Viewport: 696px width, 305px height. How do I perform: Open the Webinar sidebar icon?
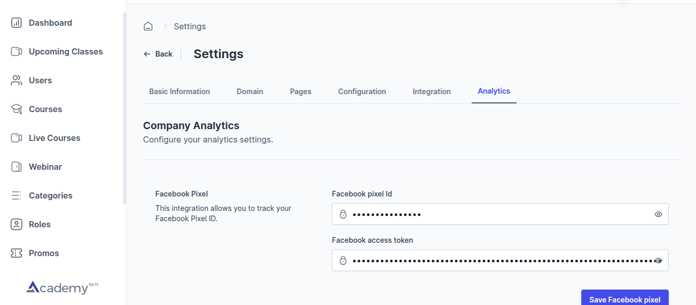[x=16, y=167]
